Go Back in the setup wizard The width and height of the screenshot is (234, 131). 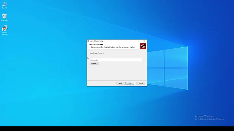(x=121, y=83)
